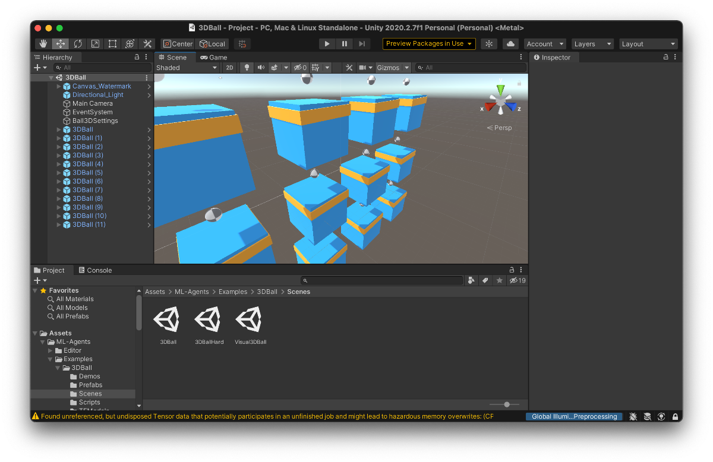Open Hierarchy panel three-dot menu

(147, 58)
